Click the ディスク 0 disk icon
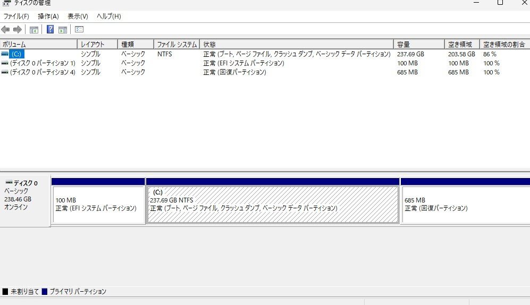This screenshot has width=530, height=305. (x=9, y=183)
